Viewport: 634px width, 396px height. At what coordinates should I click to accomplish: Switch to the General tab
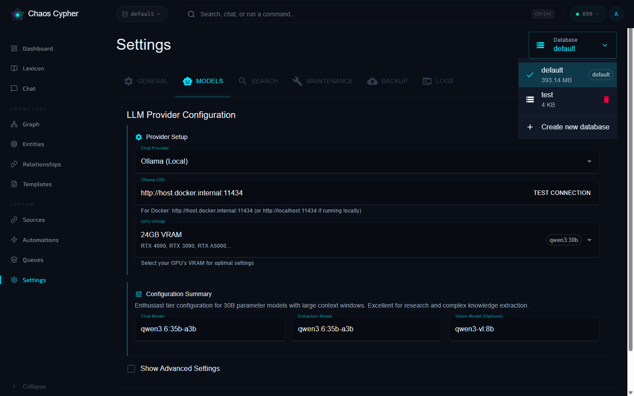pyautogui.click(x=146, y=81)
